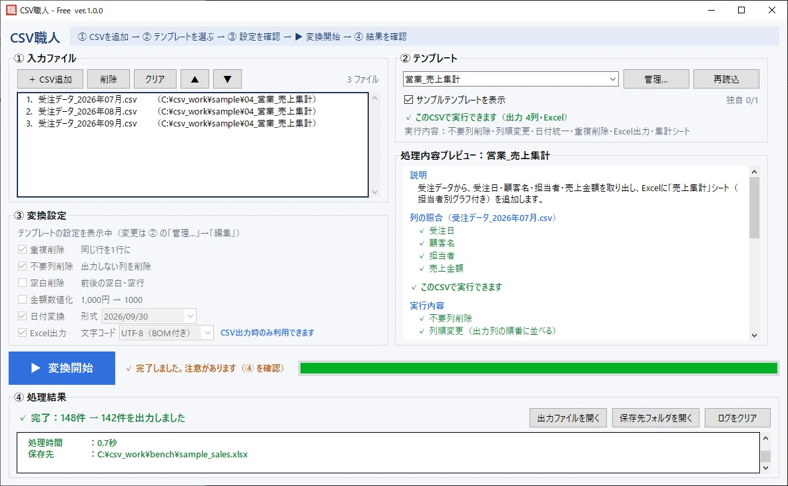Viewport: 788px width, 486px height.
Task: Click the 削除 button
Action: tap(109, 79)
